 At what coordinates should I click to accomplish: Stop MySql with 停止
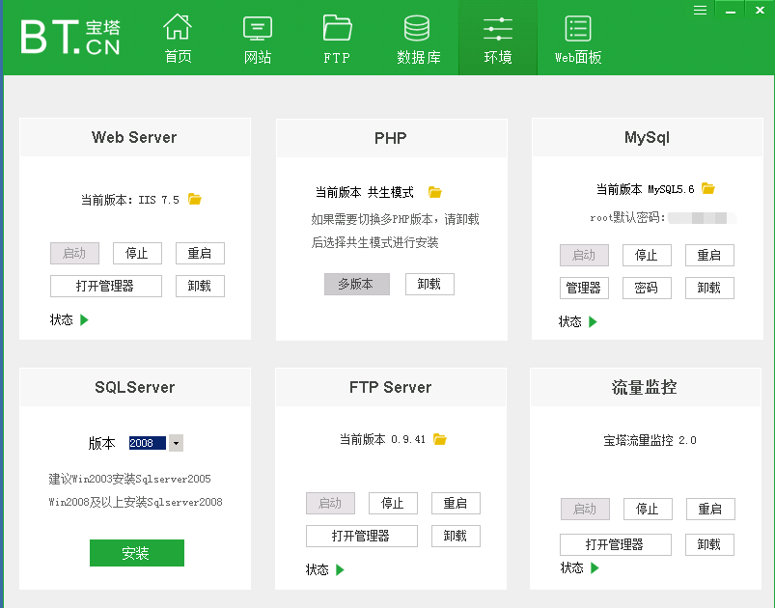pos(647,255)
